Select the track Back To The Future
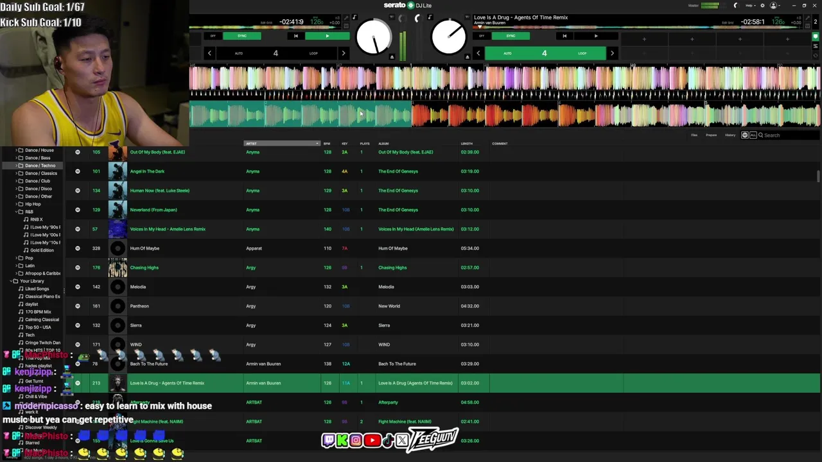This screenshot has width=822, height=462. [x=149, y=364]
